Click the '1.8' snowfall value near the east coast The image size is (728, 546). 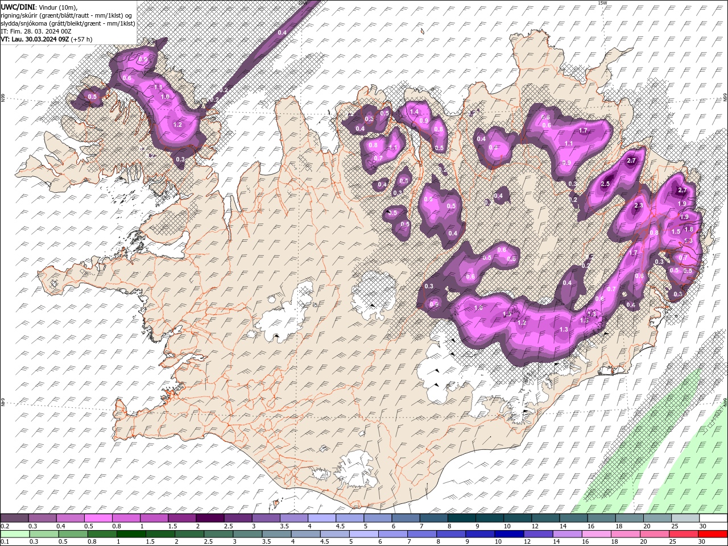pyautogui.click(x=689, y=229)
